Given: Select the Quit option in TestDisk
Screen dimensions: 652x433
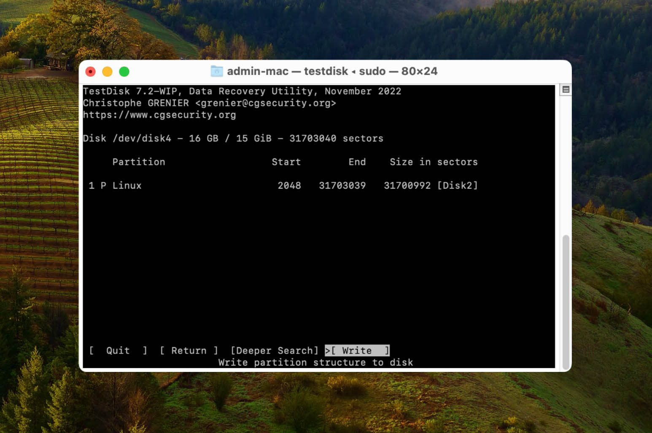Looking at the screenshot, I should click(117, 350).
